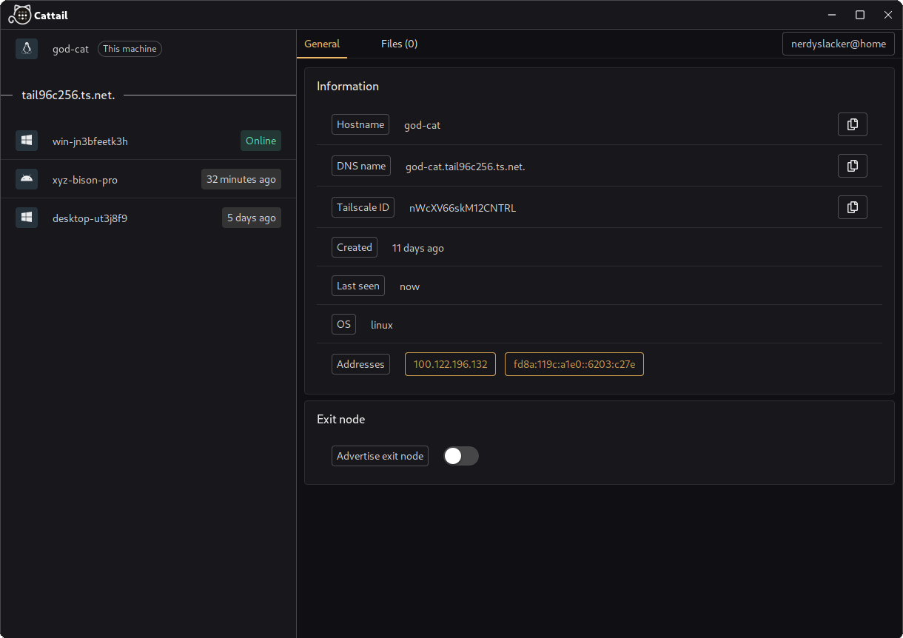Click the Windows icon for desktop-ut3j8f9
Viewport: 903px width, 638px height.
[27, 218]
